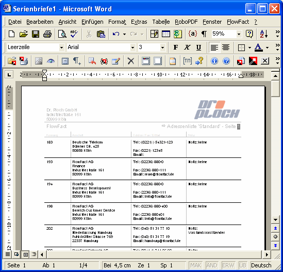Open the Einfügen menu
This screenshot has height=272, width=283.
(x=92, y=22)
